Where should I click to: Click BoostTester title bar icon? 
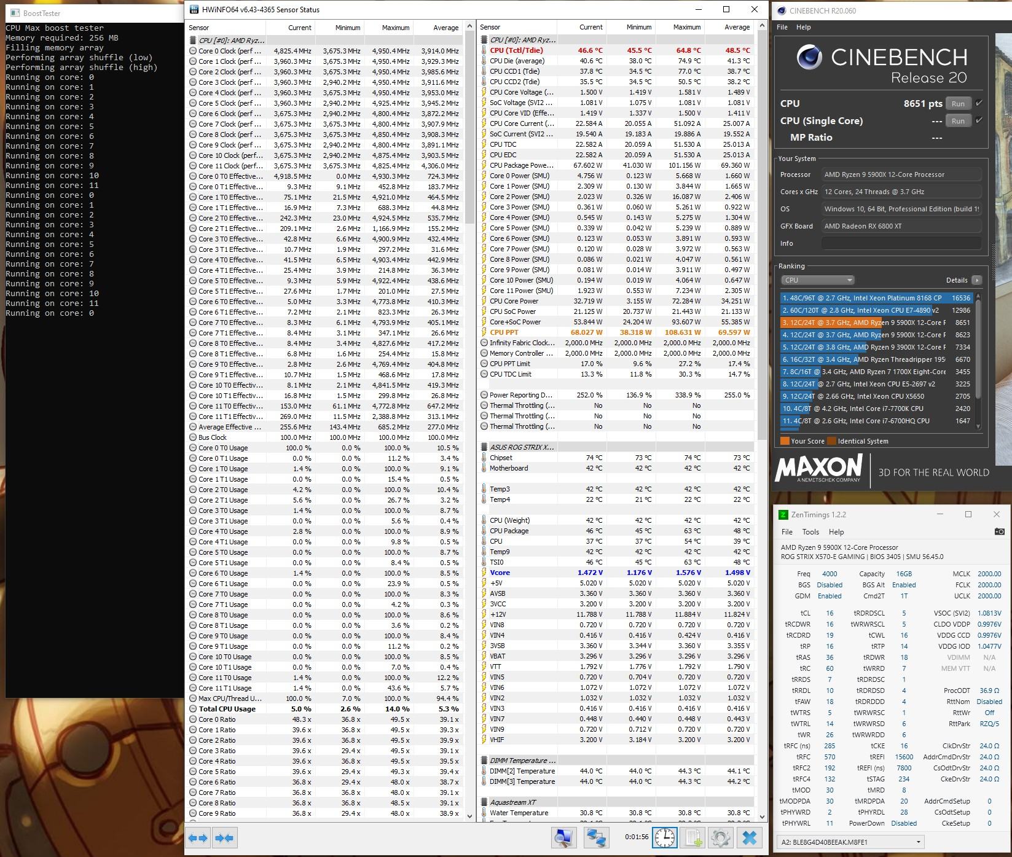coord(14,13)
